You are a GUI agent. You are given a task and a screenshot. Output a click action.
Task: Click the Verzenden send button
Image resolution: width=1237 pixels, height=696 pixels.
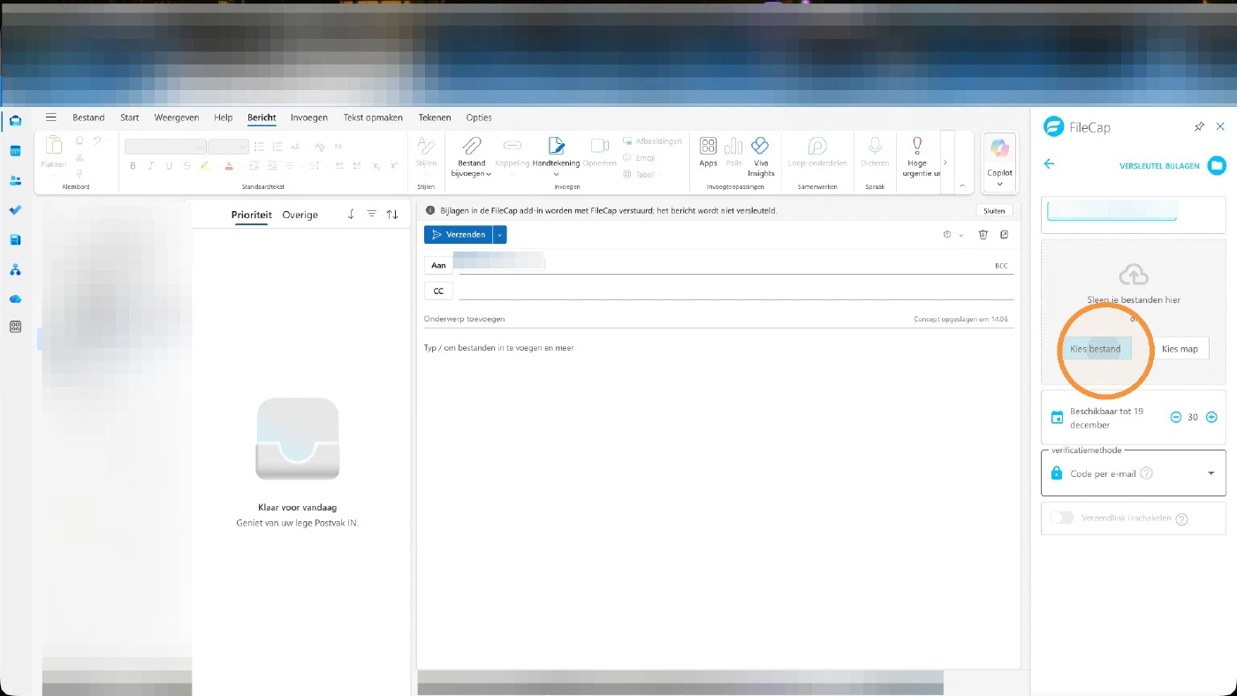pos(459,234)
